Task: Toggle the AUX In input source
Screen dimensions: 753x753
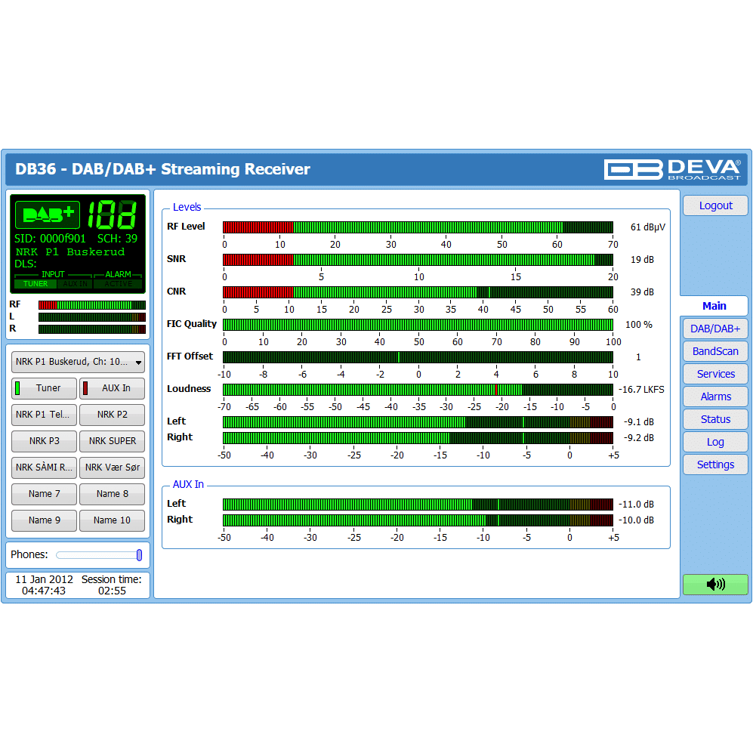Action: [112, 388]
